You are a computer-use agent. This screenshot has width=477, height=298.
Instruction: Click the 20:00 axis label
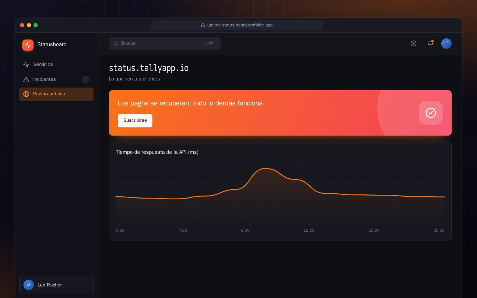click(439, 230)
